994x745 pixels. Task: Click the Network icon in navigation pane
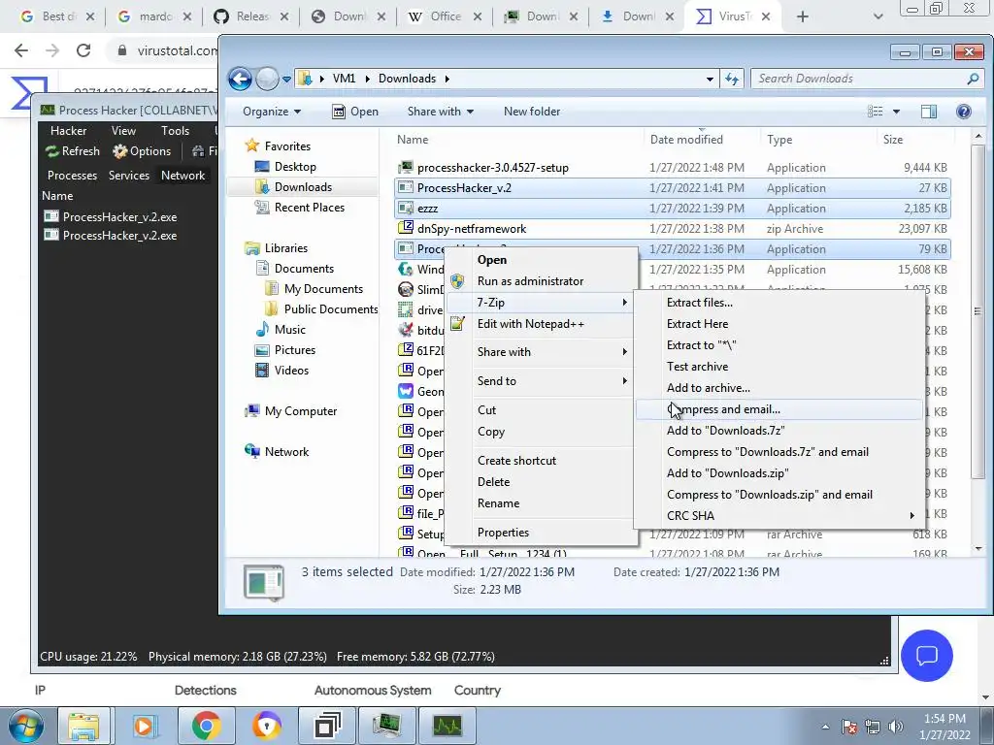coord(251,451)
